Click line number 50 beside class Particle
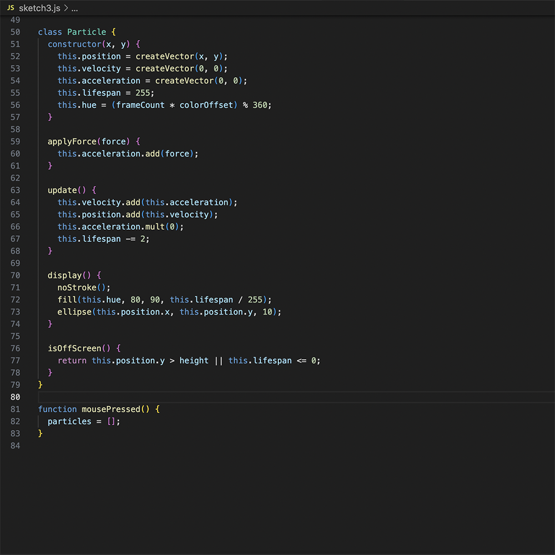This screenshot has width=555, height=555. coord(15,32)
